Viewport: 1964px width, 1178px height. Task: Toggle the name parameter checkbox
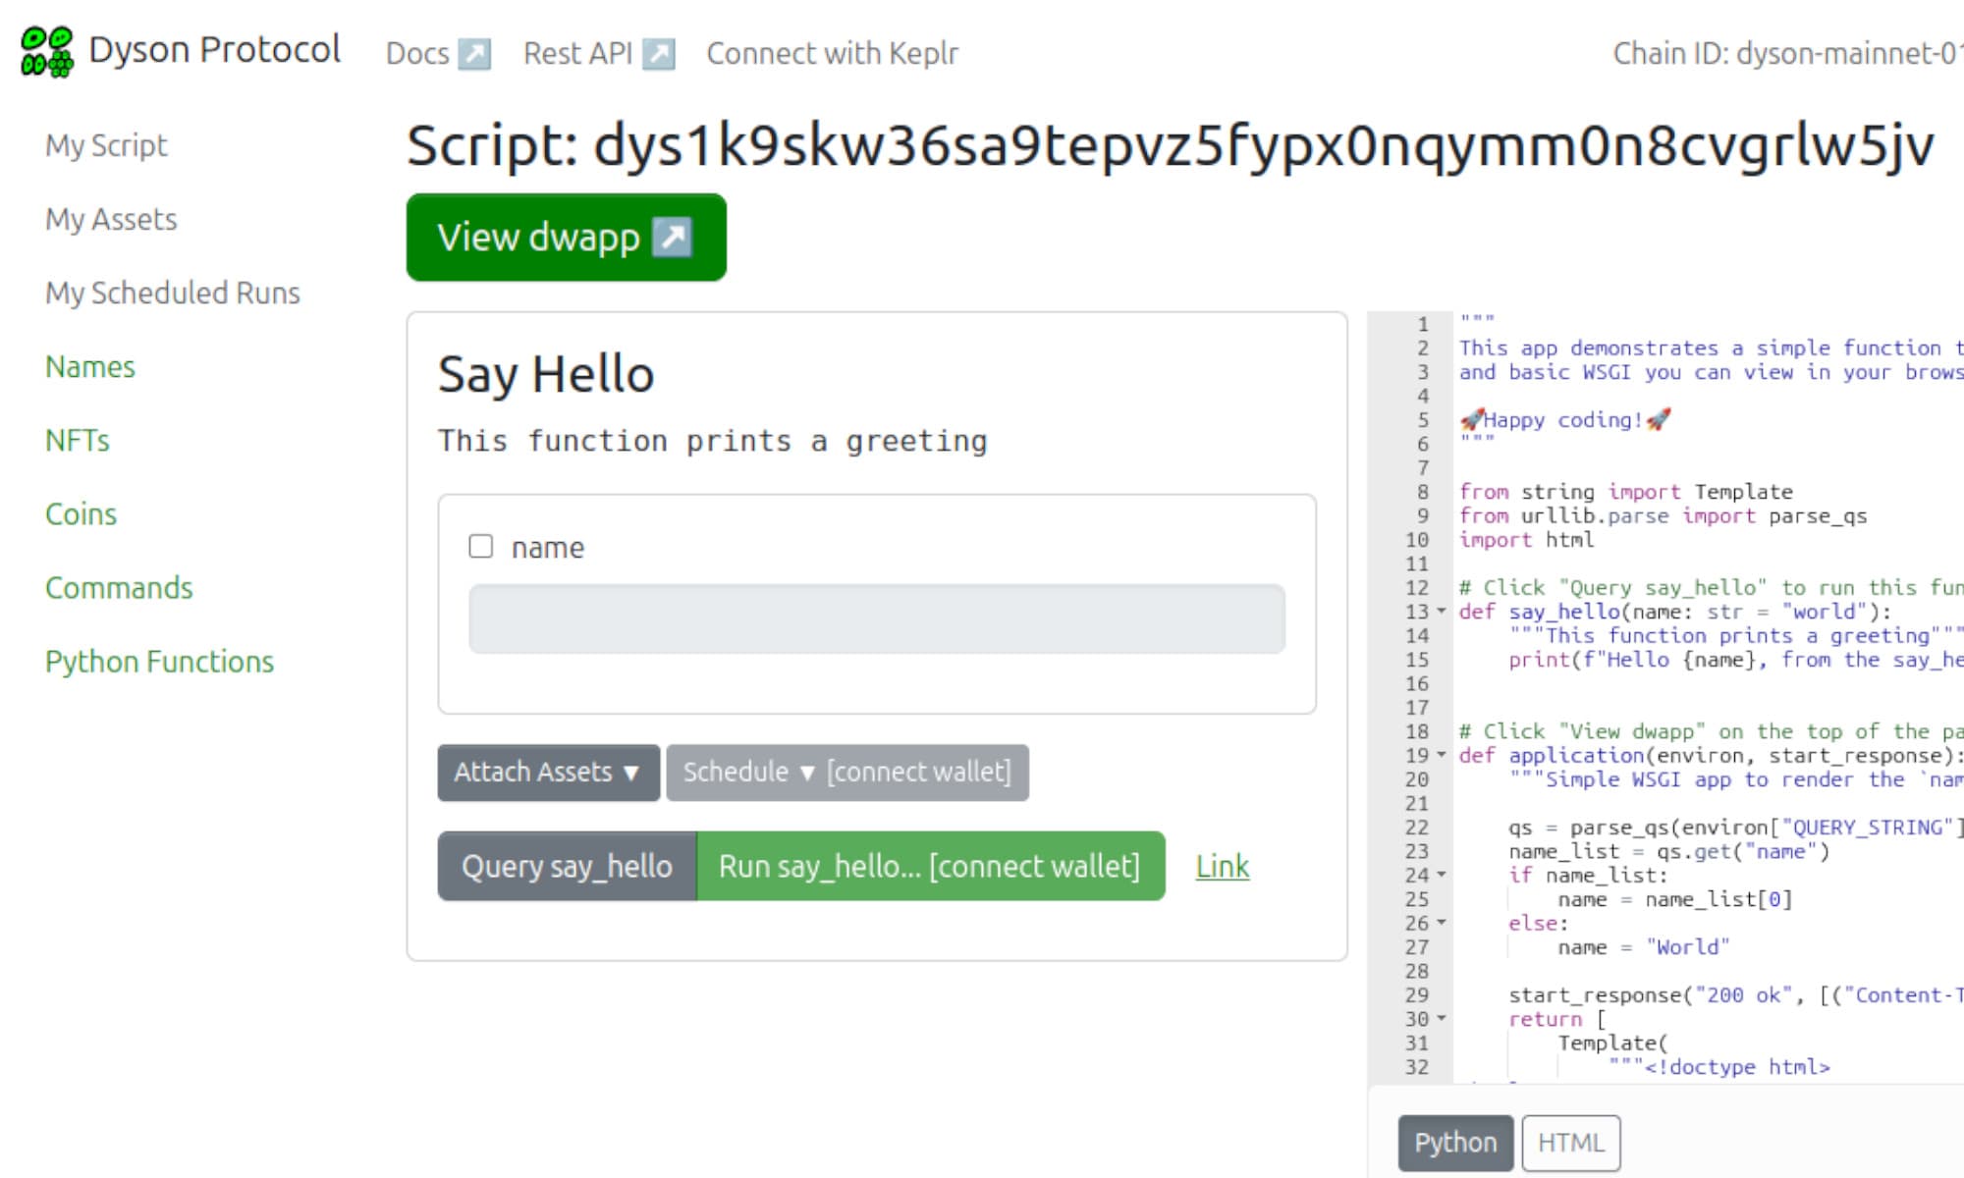pyautogui.click(x=481, y=546)
